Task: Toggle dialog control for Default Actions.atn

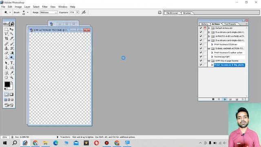Action: pos(205,28)
